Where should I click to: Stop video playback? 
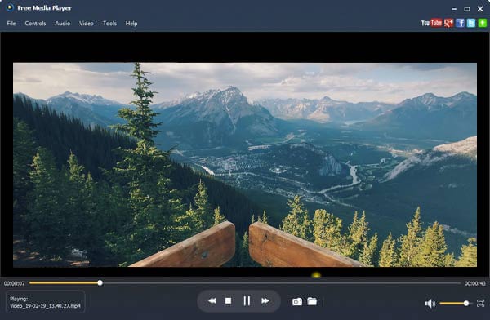pyautogui.click(x=228, y=301)
